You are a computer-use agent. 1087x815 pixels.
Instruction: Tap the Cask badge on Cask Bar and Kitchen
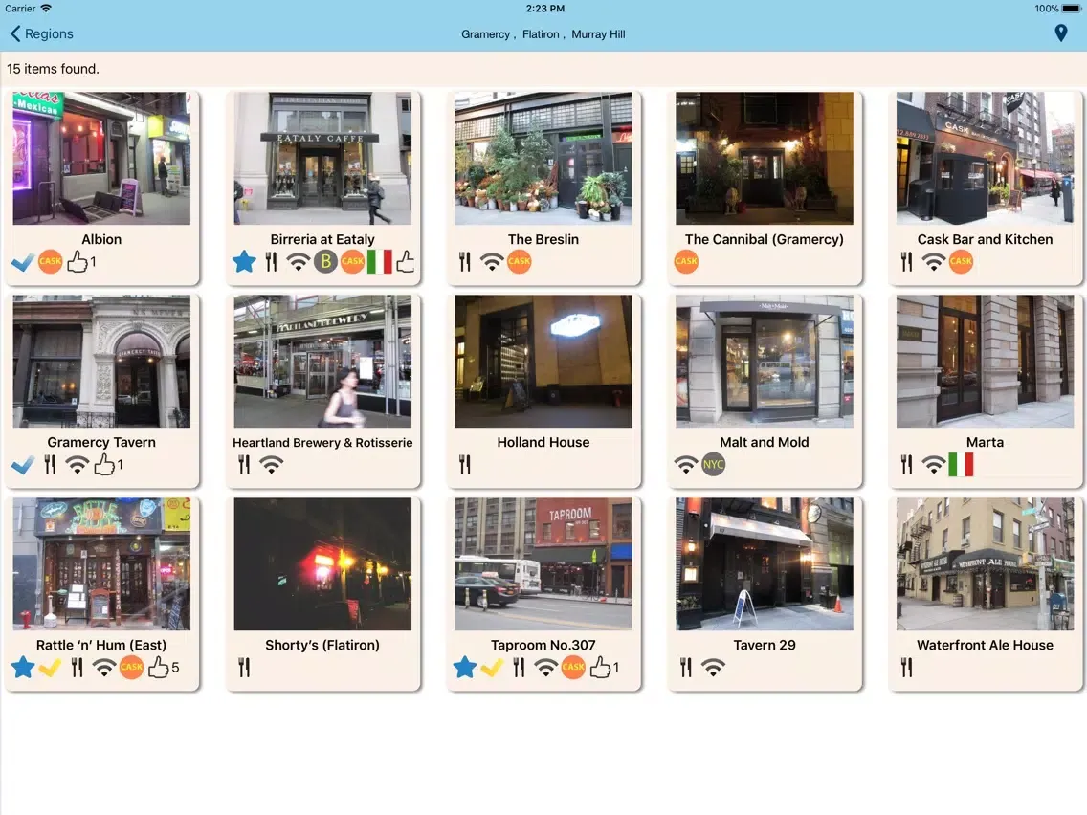[960, 262]
